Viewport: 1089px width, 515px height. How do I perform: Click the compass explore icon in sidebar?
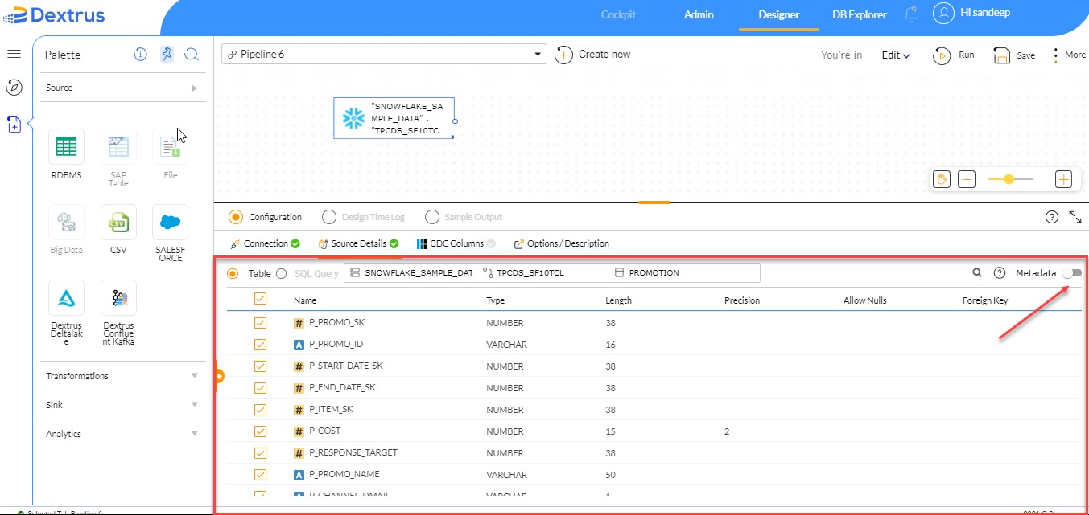pyautogui.click(x=14, y=87)
